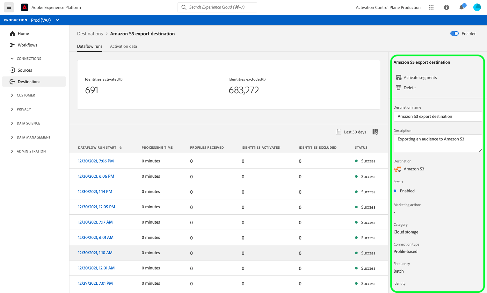Open the notifications bell
Viewport: 487px width, 293px height.
pos(461,7)
